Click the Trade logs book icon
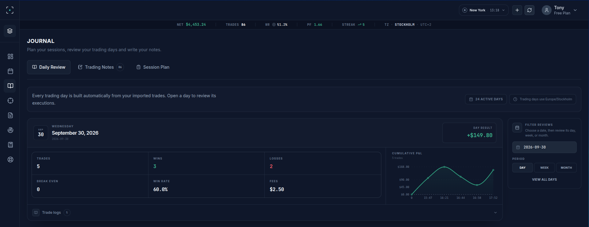The width and height of the screenshot is (589, 227). coord(36,213)
